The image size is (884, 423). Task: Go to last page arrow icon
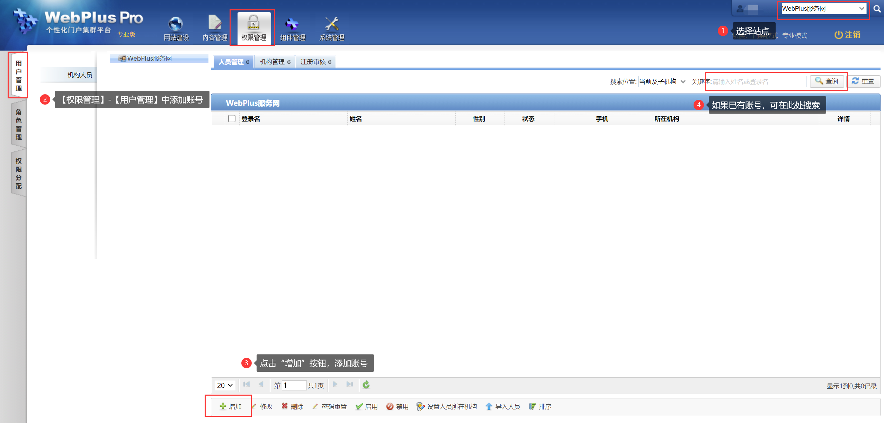(350, 384)
